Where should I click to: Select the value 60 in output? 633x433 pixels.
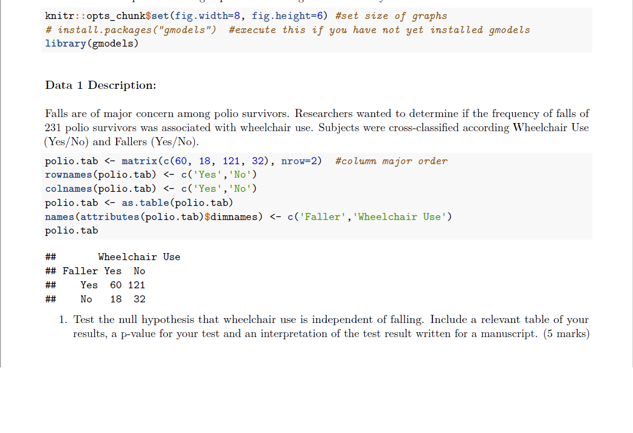(x=116, y=285)
